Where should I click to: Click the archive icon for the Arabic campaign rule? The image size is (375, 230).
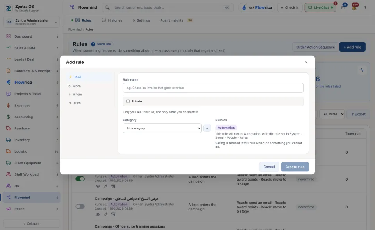[113, 214]
